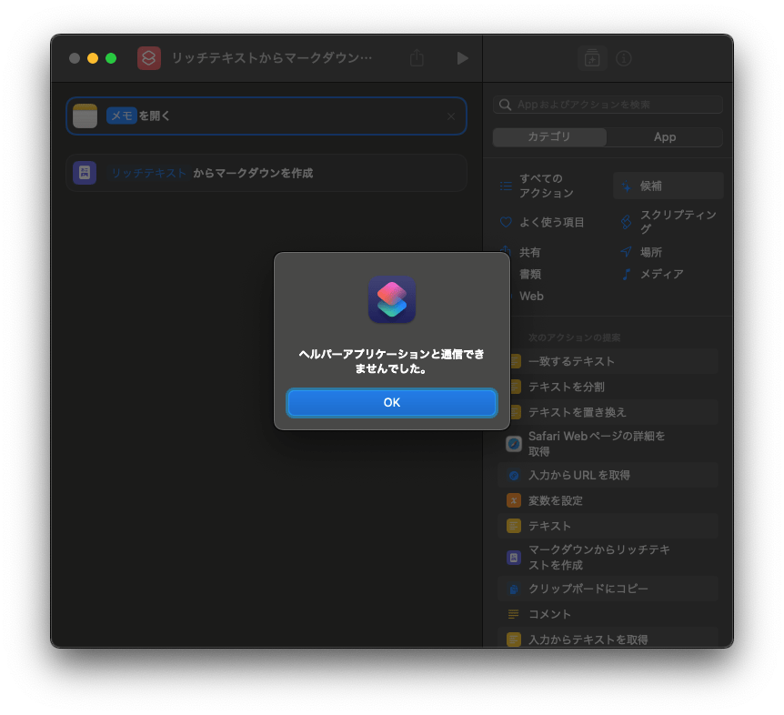
Task: Click the Safari compass icon
Action: [514, 444]
